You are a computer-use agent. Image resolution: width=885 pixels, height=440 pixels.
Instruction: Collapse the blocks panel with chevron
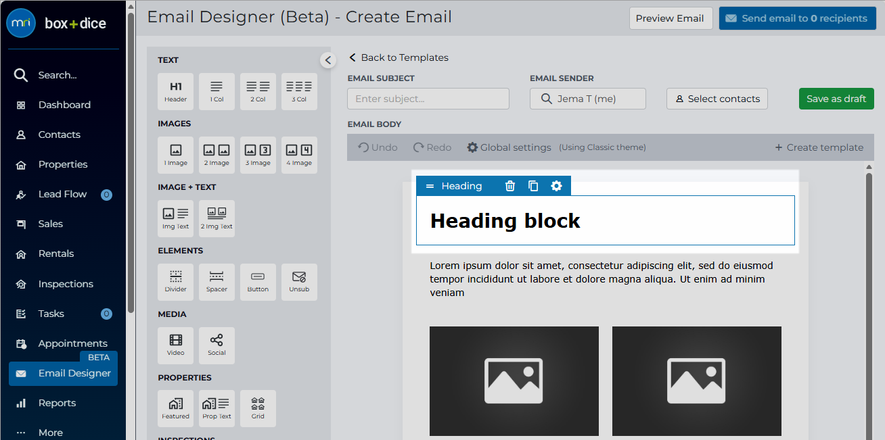tap(328, 60)
